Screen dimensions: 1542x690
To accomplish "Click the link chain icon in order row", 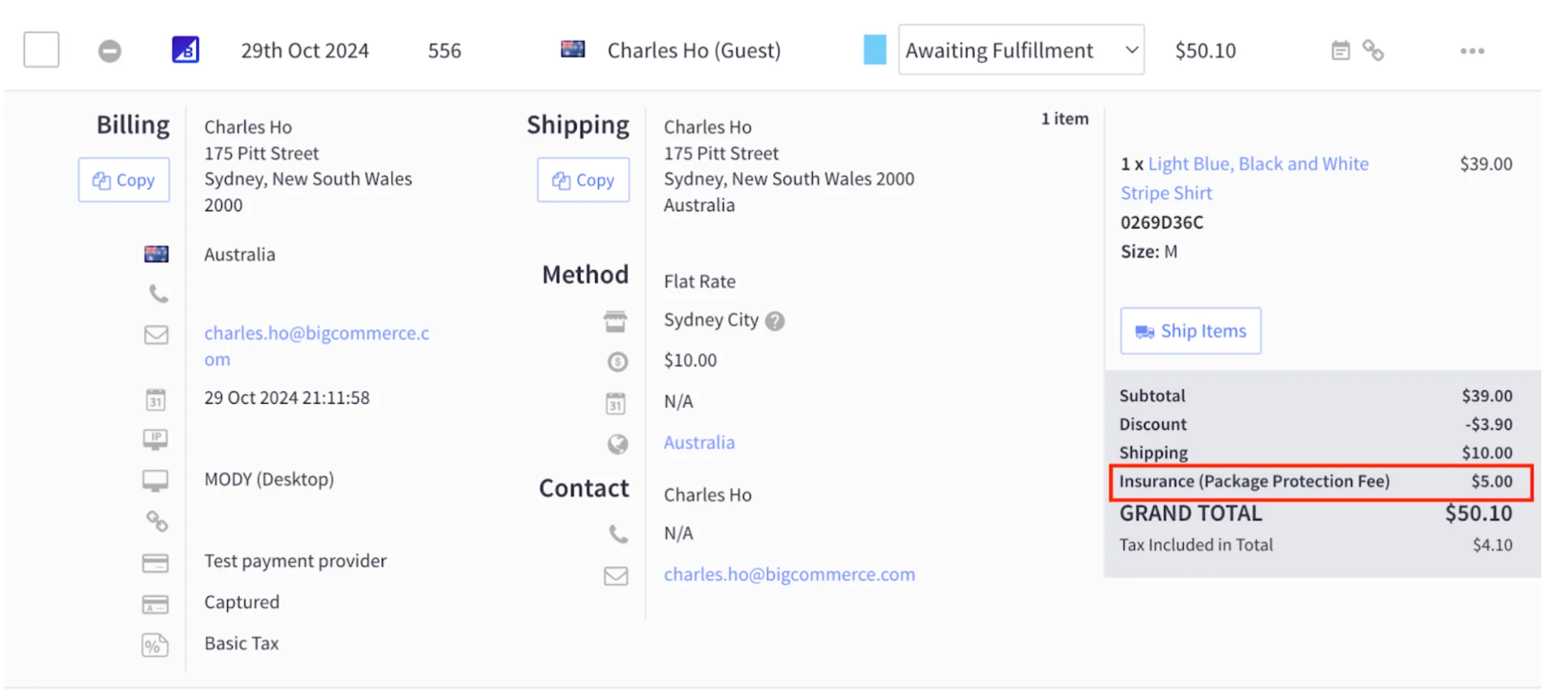I will pyautogui.click(x=1373, y=50).
